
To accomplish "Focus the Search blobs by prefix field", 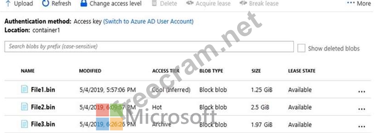I will pyautogui.click(x=149, y=46).
